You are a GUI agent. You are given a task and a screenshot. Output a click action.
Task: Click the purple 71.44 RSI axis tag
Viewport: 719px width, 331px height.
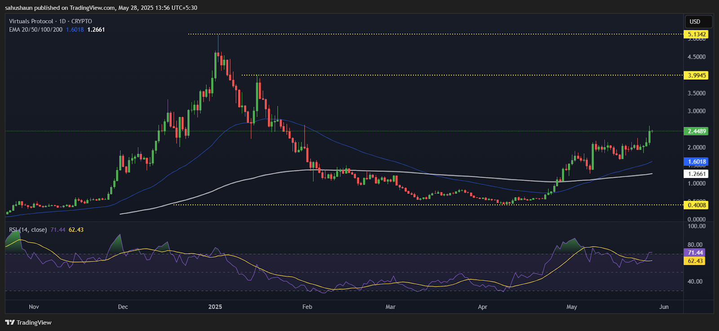click(x=695, y=253)
